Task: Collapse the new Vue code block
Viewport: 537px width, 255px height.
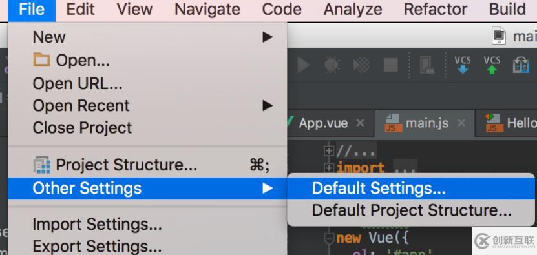Action: coord(328,238)
